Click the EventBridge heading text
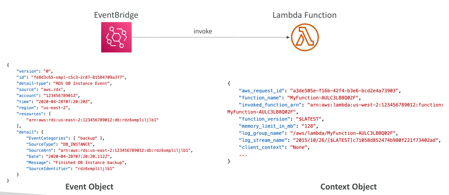This screenshot has height=195, width=449. pos(116,15)
